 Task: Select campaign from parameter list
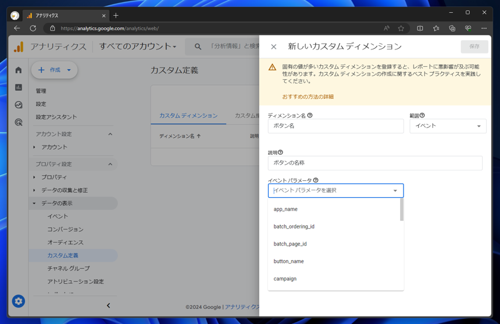click(x=334, y=279)
